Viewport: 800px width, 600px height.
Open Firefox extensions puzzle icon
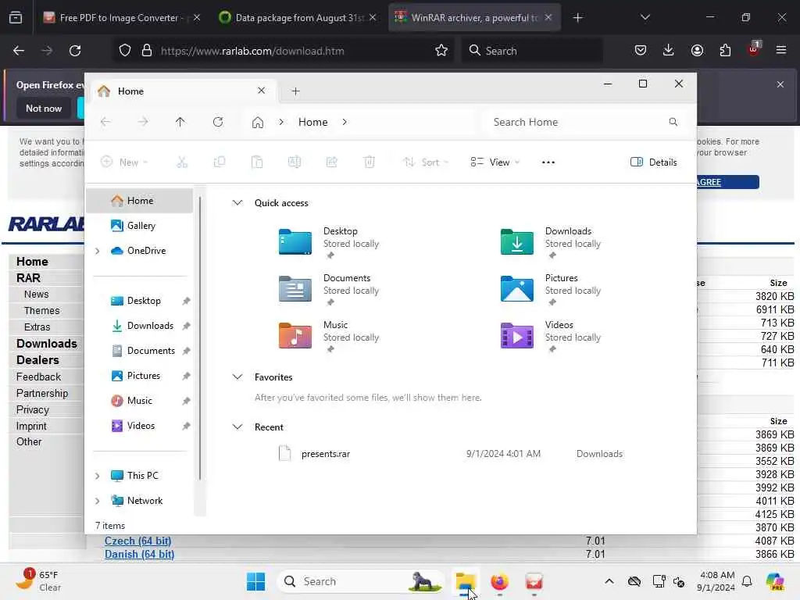[725, 51]
